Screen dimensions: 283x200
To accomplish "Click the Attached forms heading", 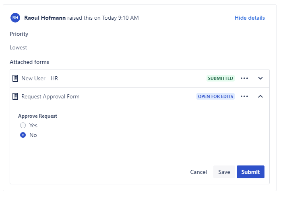I will (x=29, y=62).
